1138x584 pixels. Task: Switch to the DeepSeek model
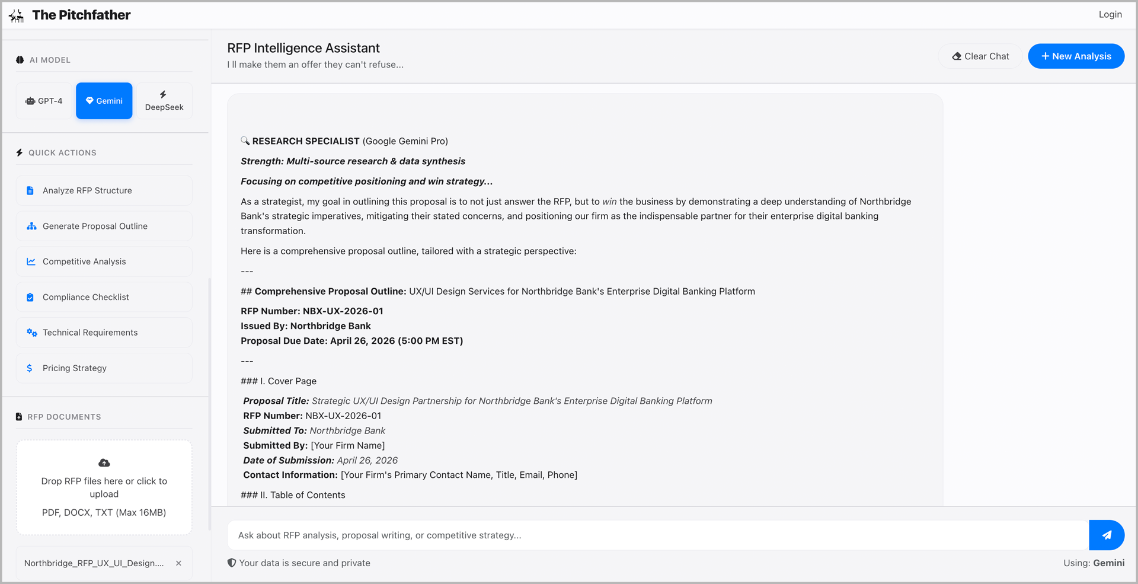pos(164,101)
